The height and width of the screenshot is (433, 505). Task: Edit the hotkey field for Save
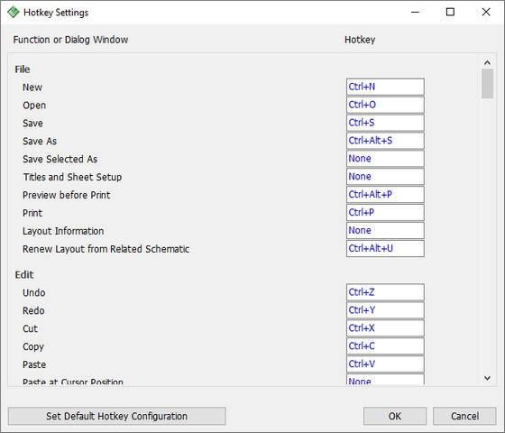coord(385,123)
